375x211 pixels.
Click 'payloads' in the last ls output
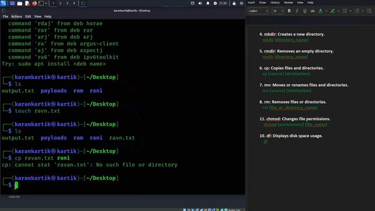53,138
